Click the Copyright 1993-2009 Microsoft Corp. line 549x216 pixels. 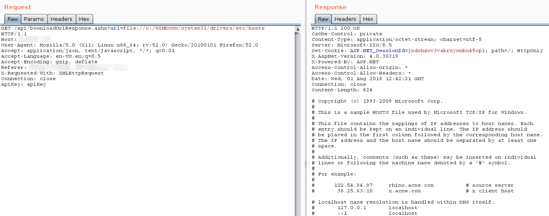tap(377, 101)
